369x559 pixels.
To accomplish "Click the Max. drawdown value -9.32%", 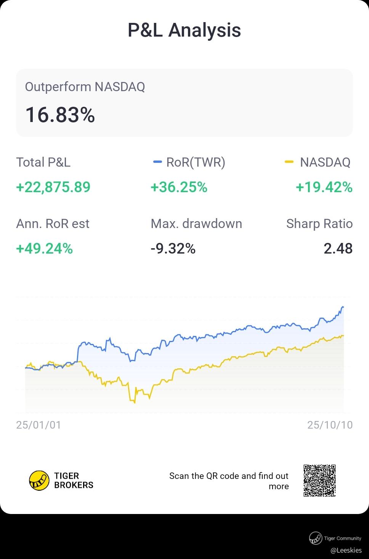I will pos(173,249).
